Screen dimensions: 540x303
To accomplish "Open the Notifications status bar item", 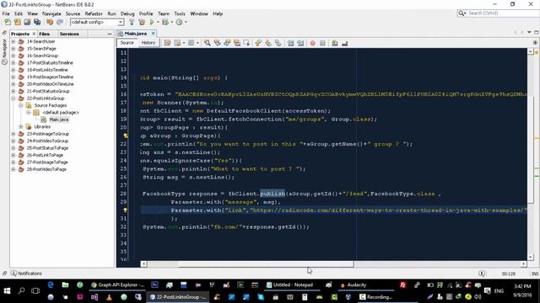I will point(26,274).
